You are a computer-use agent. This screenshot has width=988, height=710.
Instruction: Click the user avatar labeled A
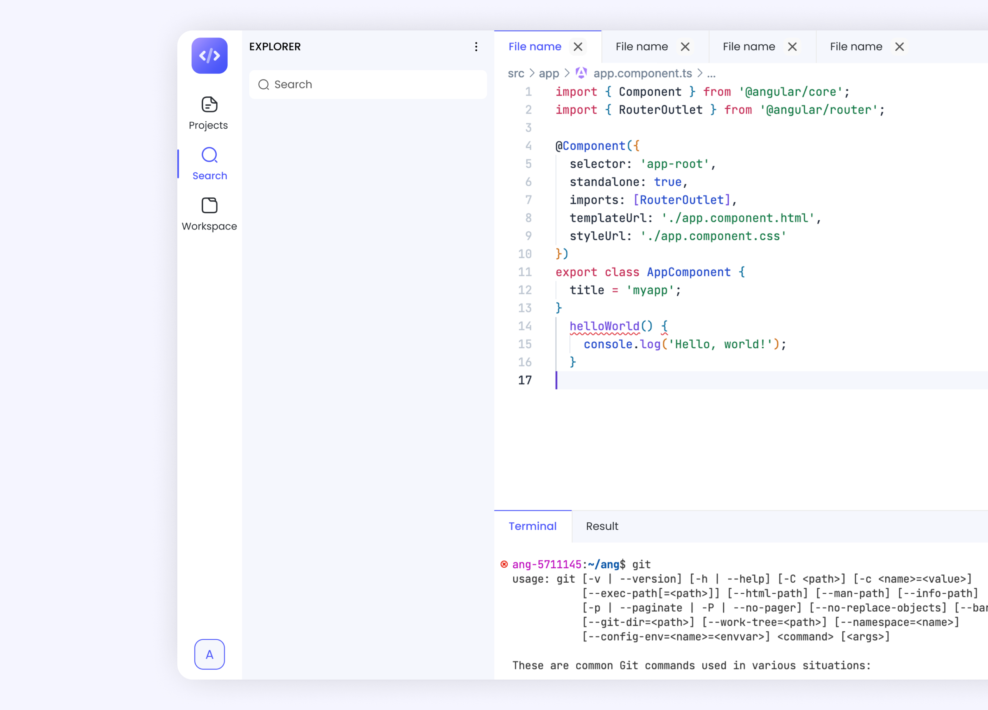tap(210, 654)
